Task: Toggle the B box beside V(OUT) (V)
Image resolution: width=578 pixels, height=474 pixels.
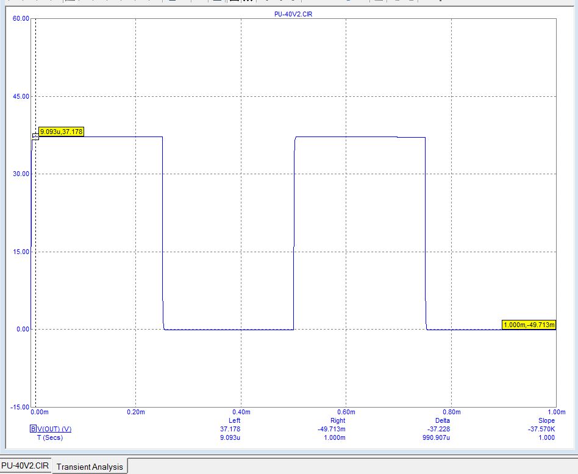Action: pos(33,429)
